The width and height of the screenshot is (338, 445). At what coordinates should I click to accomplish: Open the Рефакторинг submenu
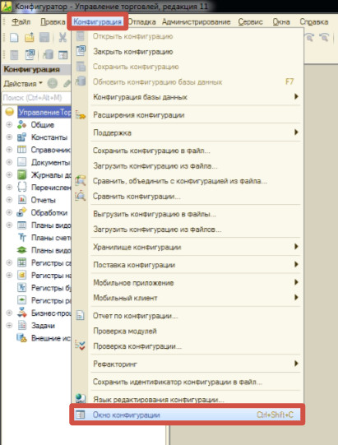[x=188, y=364]
